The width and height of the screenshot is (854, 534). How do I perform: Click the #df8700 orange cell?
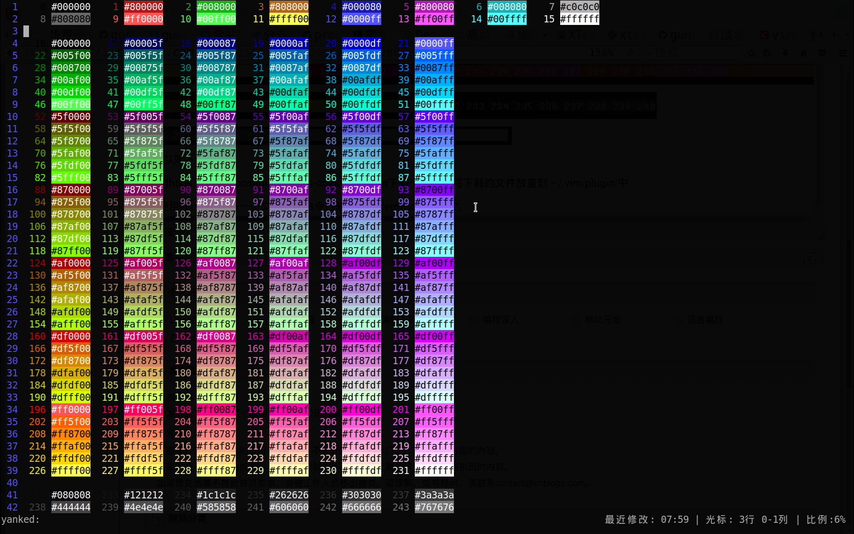click(x=71, y=361)
